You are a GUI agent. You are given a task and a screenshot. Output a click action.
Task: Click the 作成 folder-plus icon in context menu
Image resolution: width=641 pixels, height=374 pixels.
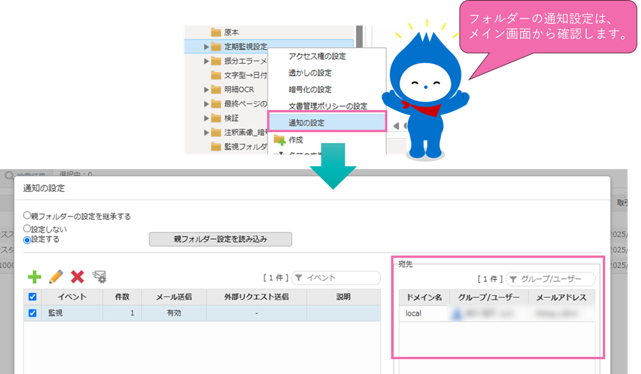[x=279, y=140]
